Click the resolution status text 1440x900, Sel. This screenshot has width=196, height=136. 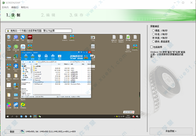[51, 131]
